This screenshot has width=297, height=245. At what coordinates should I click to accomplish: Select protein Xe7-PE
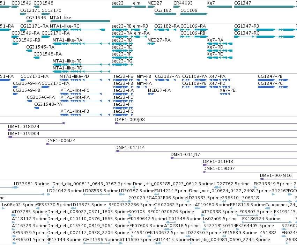coord(225,94)
